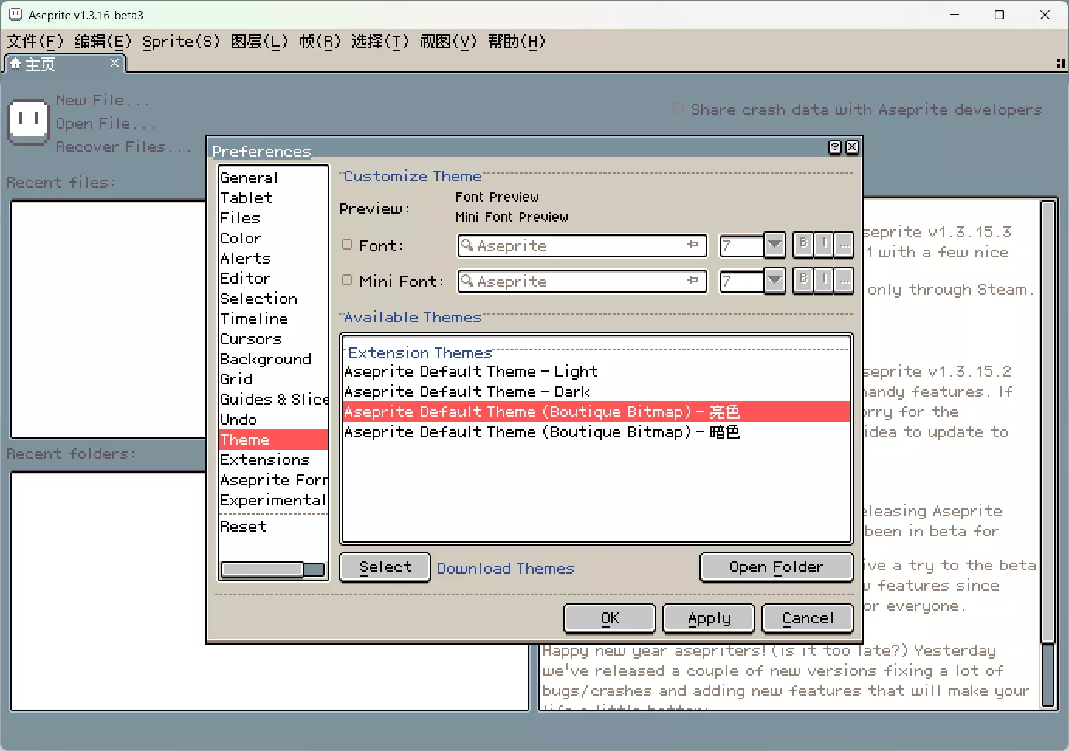This screenshot has width=1069, height=751.
Task: Click Aseprite app icon in title bar
Action: tap(15, 15)
